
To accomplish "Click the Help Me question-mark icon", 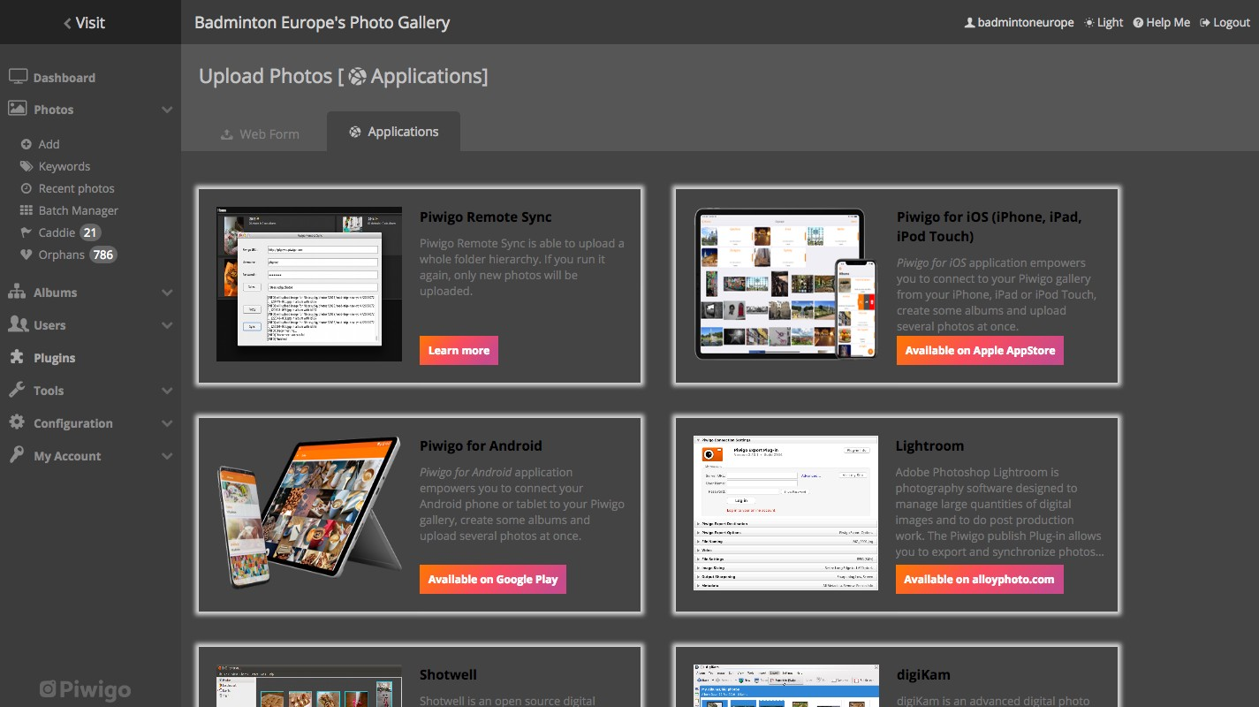I will coord(1138,22).
